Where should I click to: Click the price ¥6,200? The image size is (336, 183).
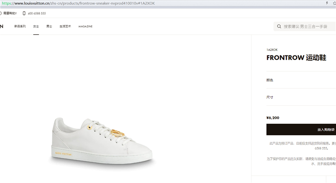273,118
